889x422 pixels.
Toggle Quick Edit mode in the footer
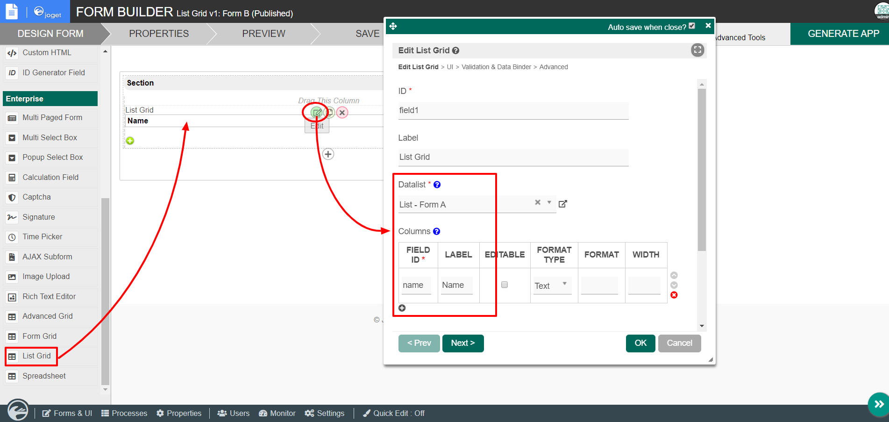393,413
